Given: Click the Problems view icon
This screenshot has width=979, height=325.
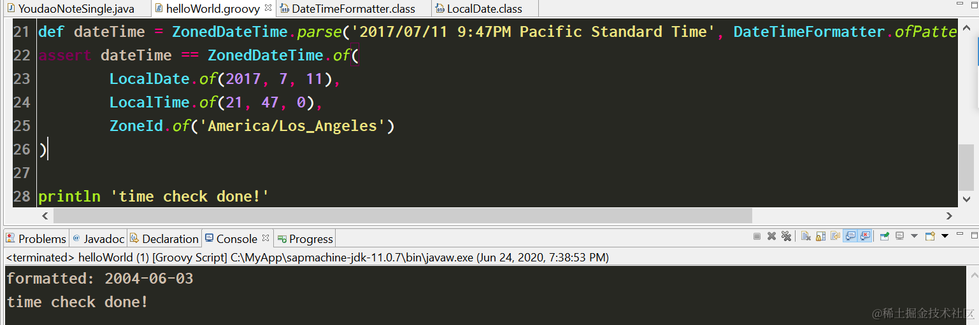Looking at the screenshot, I should (x=11, y=239).
